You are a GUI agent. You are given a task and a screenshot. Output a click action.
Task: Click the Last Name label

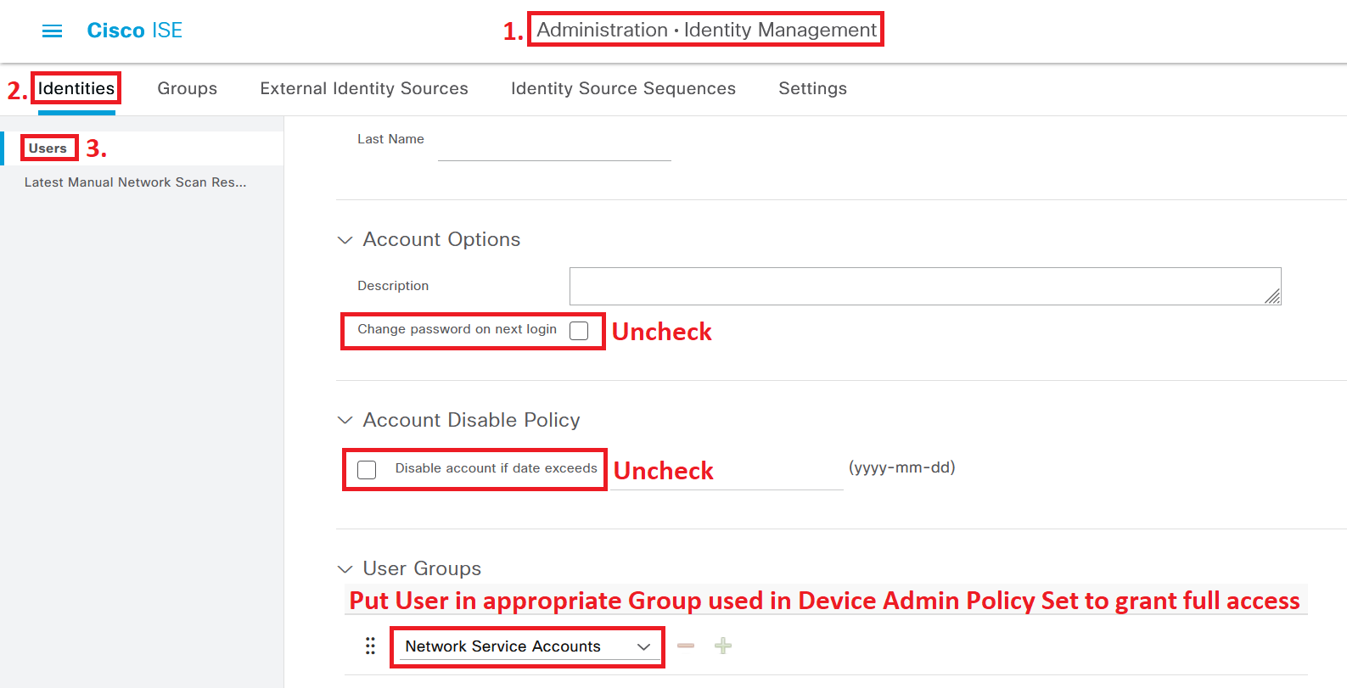390,139
